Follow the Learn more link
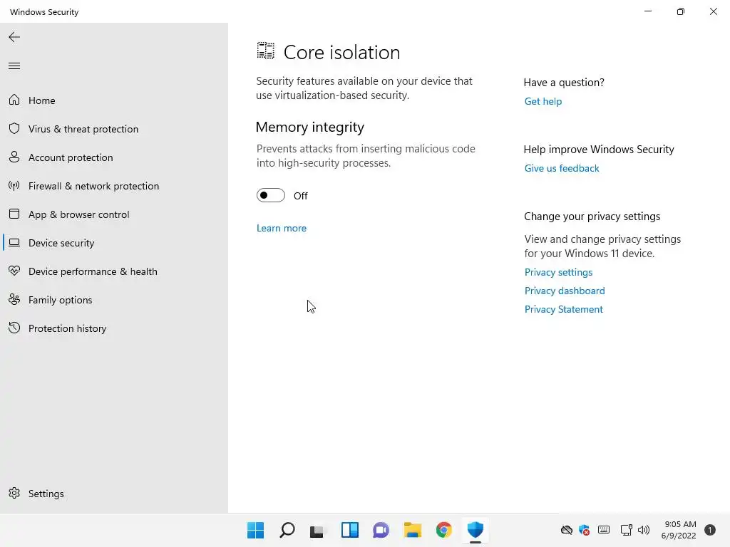This screenshot has width=730, height=547. click(x=281, y=228)
